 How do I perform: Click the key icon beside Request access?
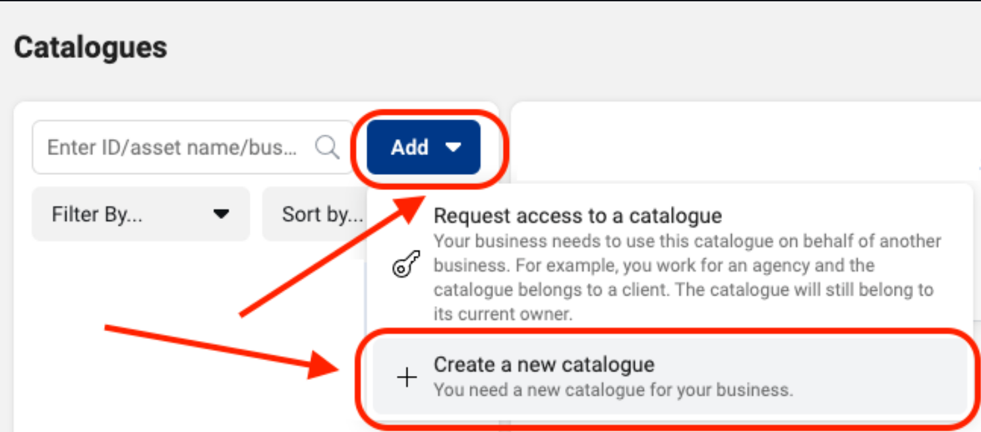click(x=406, y=265)
